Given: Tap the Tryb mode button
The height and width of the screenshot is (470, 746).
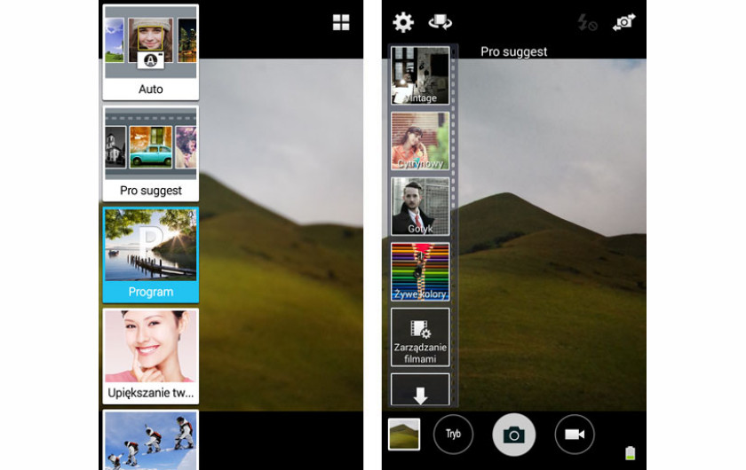Looking at the screenshot, I should pos(453,434).
